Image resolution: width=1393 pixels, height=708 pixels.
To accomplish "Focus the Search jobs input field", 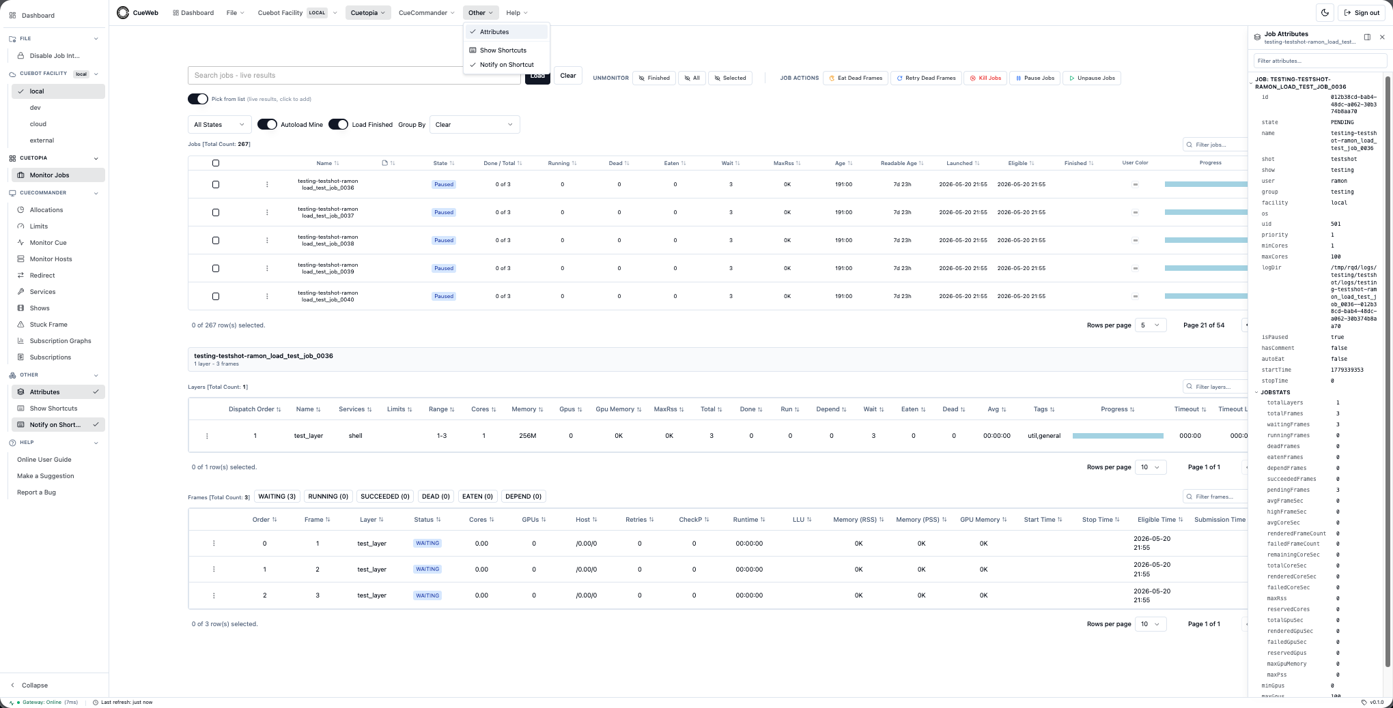I will point(354,76).
